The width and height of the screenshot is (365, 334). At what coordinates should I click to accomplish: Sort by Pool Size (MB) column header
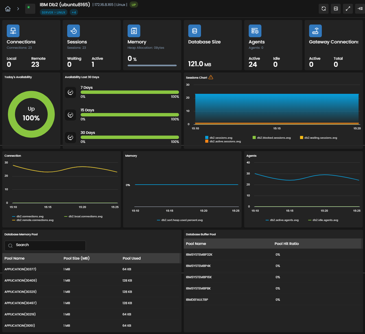(x=77, y=258)
